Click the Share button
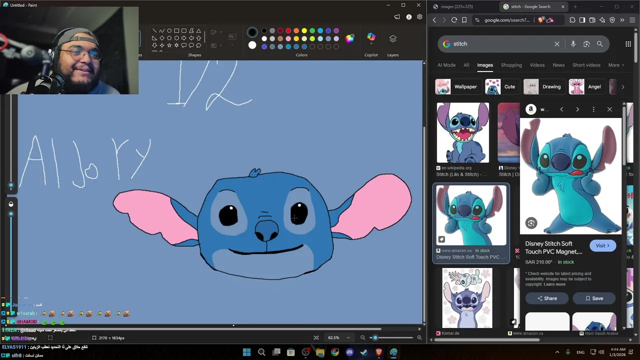The height and width of the screenshot is (360, 640). pos(547,298)
